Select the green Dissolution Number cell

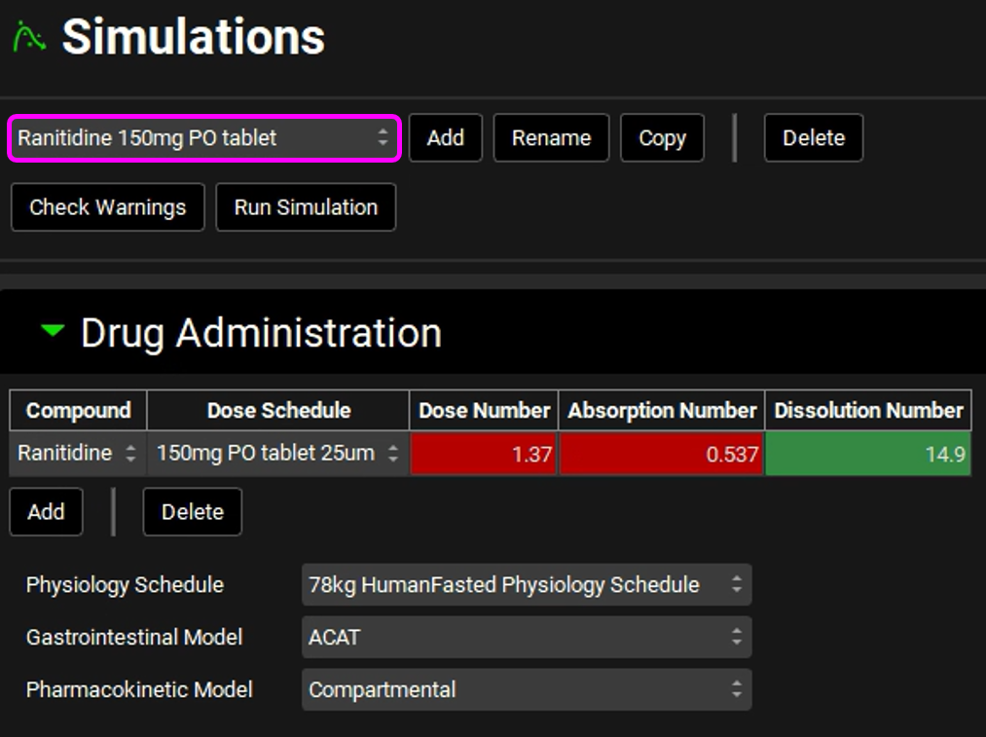coord(867,454)
